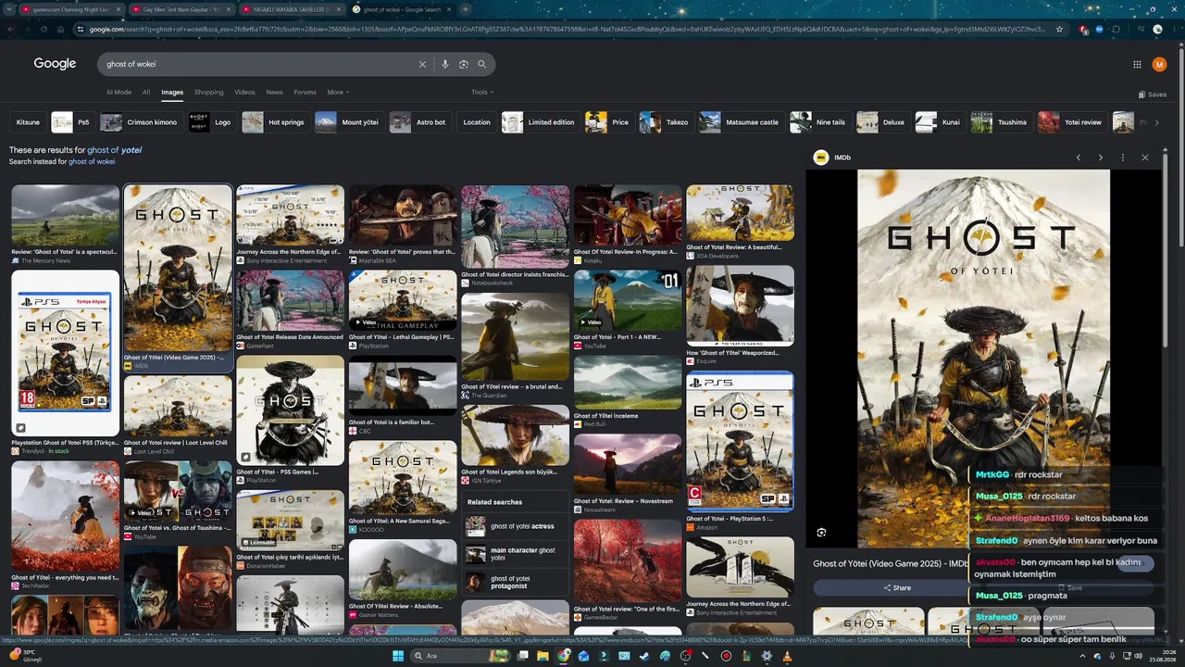Open the Settings gear on the taskbar
The width and height of the screenshot is (1185, 667).
point(767,656)
